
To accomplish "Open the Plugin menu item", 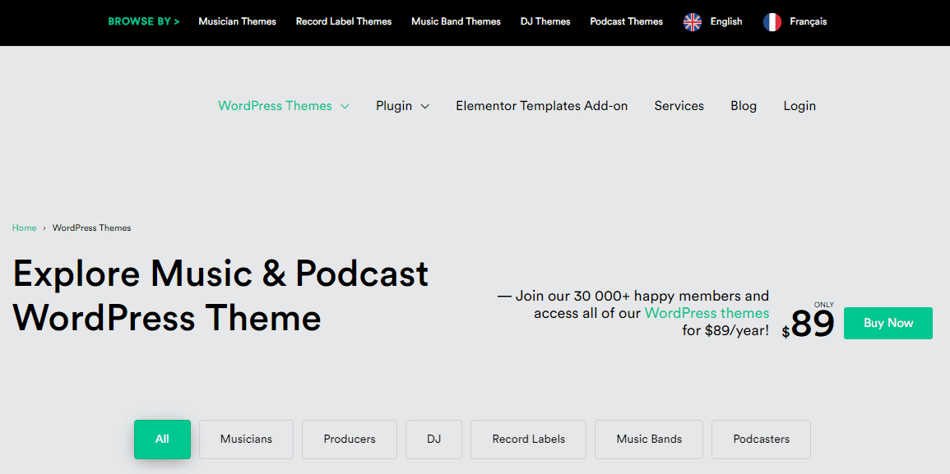I will [394, 106].
